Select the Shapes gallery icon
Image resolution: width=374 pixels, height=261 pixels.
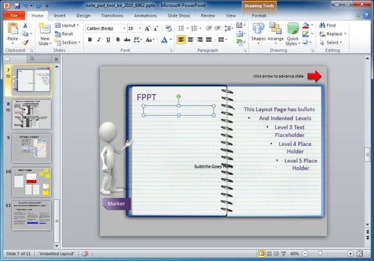pyautogui.click(x=259, y=34)
